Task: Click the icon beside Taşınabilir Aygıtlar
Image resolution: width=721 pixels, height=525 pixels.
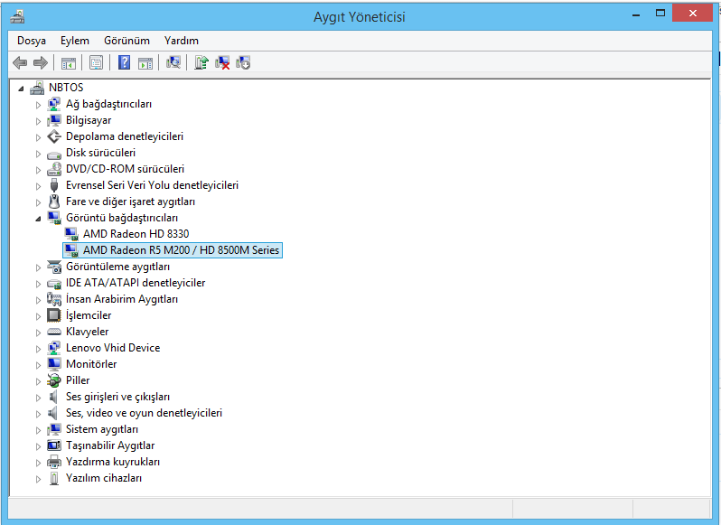Action: (x=54, y=445)
